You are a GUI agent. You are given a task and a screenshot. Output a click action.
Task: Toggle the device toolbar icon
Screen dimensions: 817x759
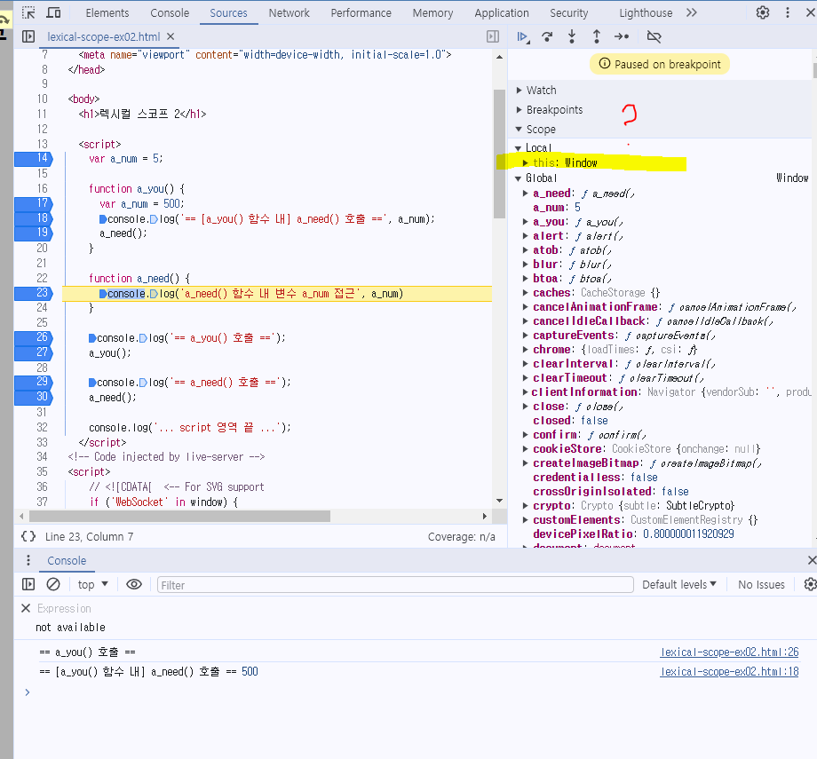tap(53, 12)
